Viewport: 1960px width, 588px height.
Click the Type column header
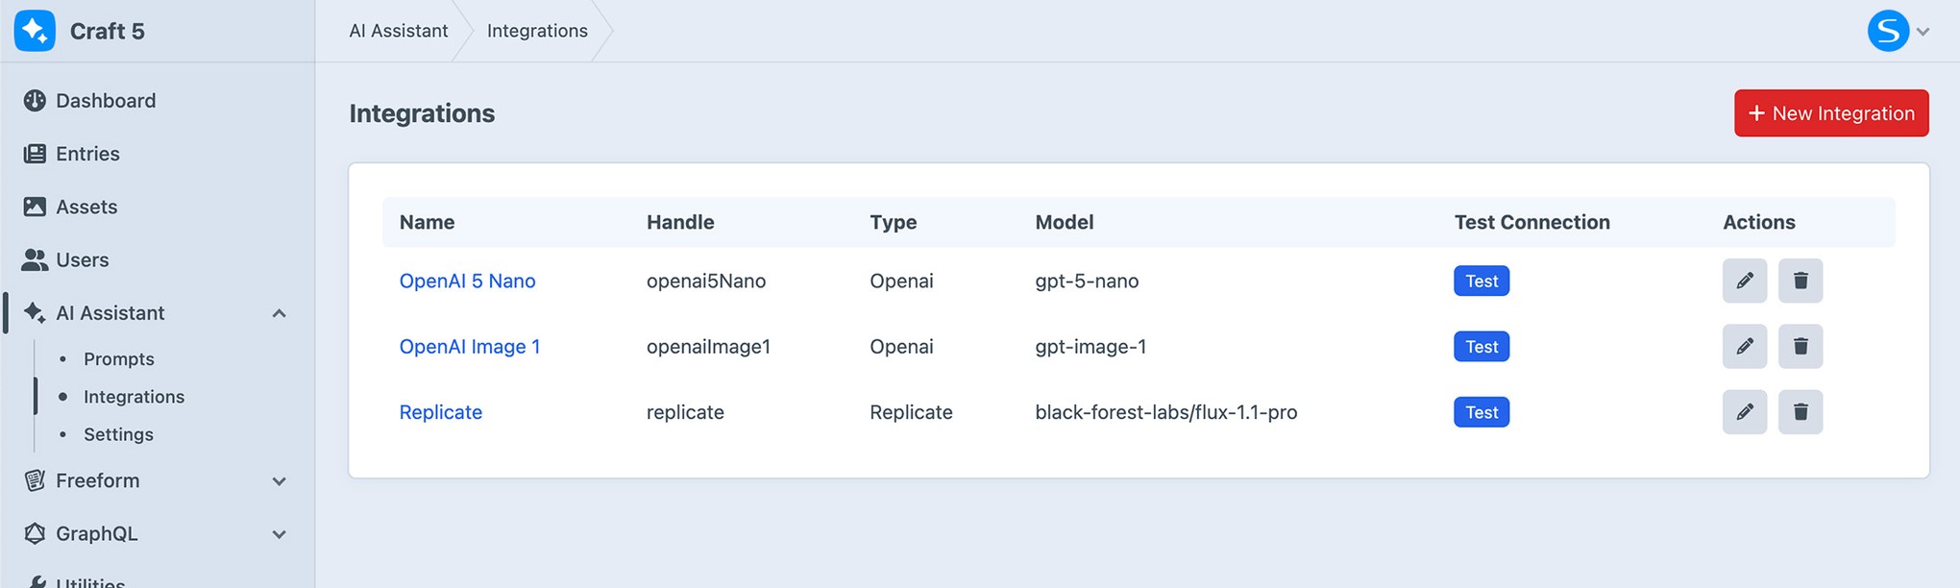(x=894, y=222)
